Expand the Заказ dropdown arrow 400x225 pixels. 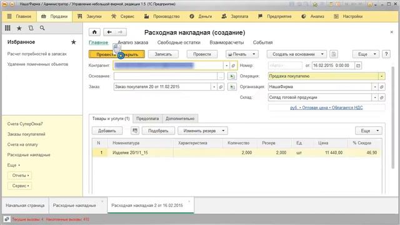pyautogui.click(x=214, y=87)
